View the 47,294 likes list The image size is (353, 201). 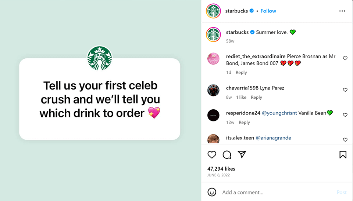click(221, 169)
